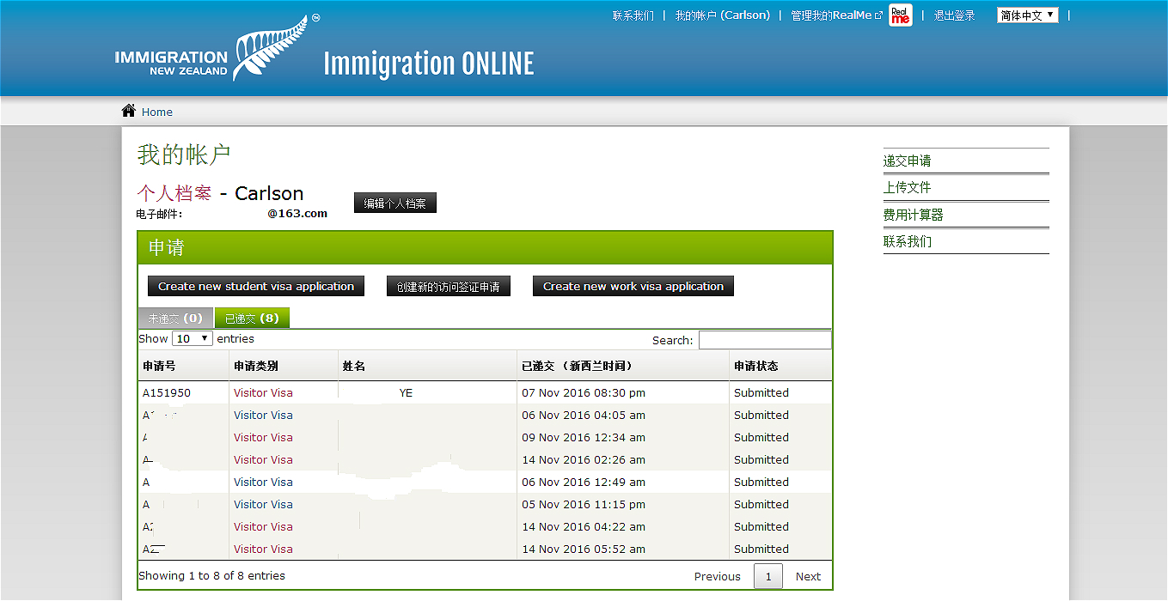
Task: Click the Create new work visa application button
Action: 633,285
